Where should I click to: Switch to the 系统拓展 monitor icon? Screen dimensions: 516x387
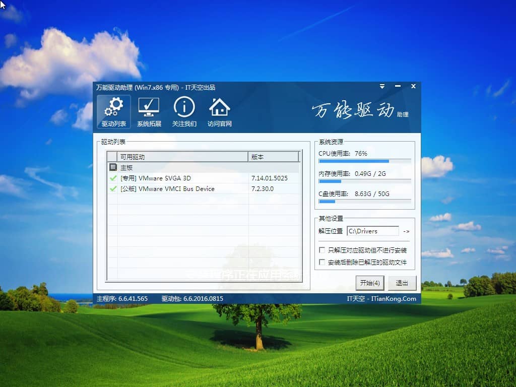(x=149, y=112)
